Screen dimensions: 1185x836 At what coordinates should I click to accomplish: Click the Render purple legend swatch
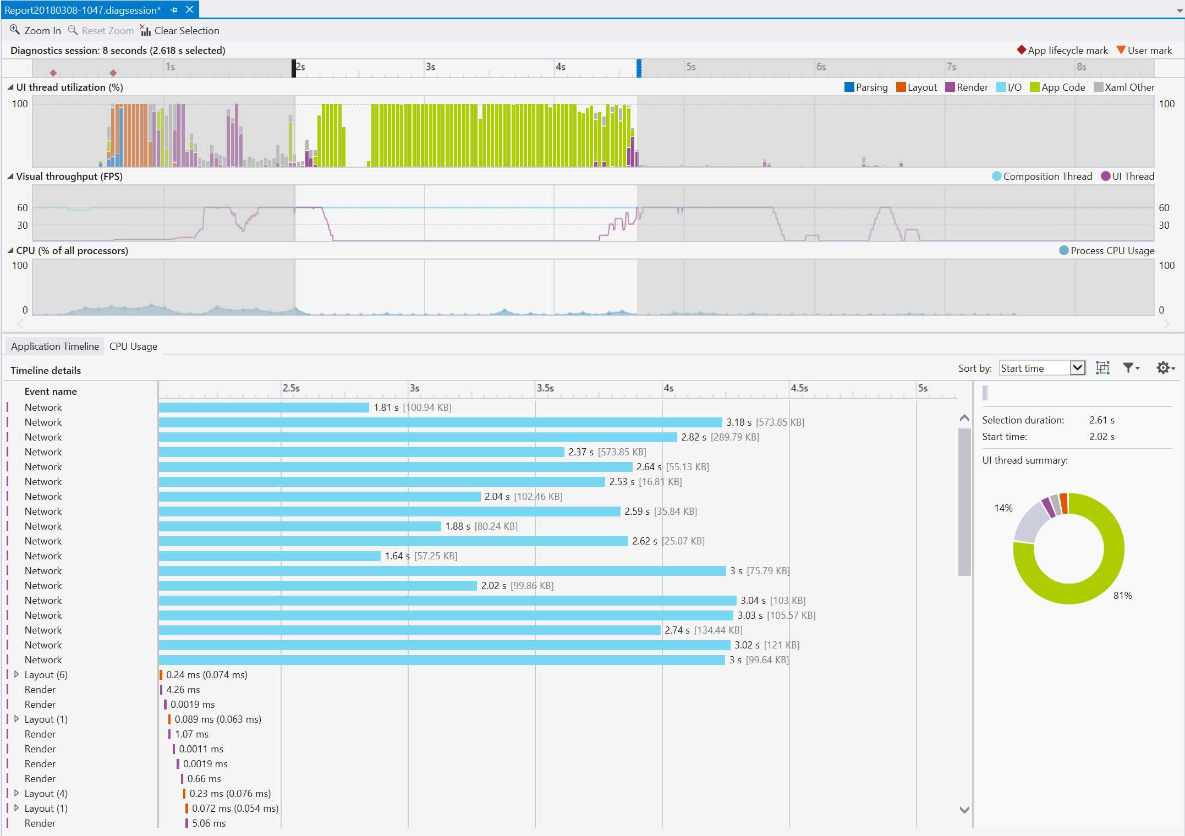point(950,87)
